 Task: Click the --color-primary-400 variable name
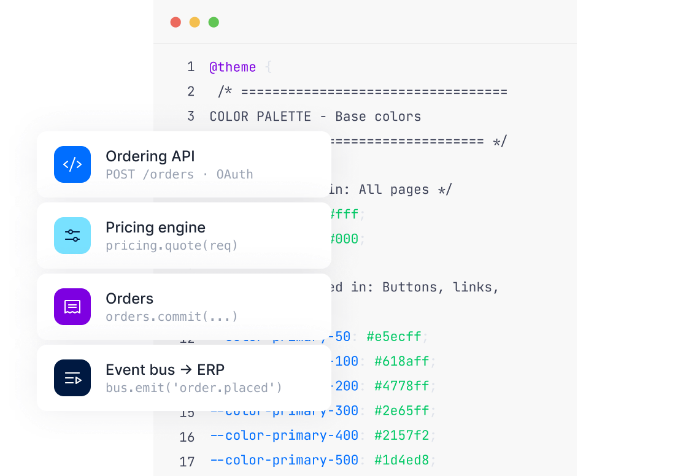284,436
